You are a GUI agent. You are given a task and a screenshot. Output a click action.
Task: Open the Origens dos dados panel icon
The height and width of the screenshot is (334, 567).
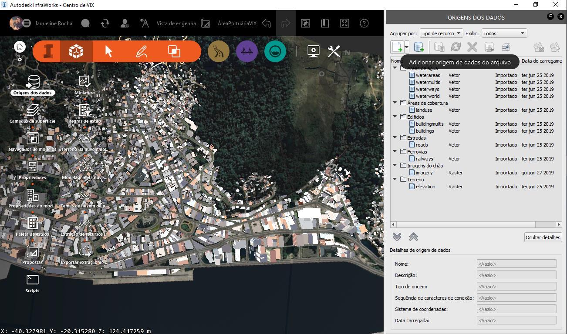click(33, 81)
